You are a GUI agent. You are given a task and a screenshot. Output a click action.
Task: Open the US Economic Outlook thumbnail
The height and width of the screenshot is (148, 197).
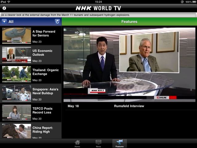(x=17, y=55)
